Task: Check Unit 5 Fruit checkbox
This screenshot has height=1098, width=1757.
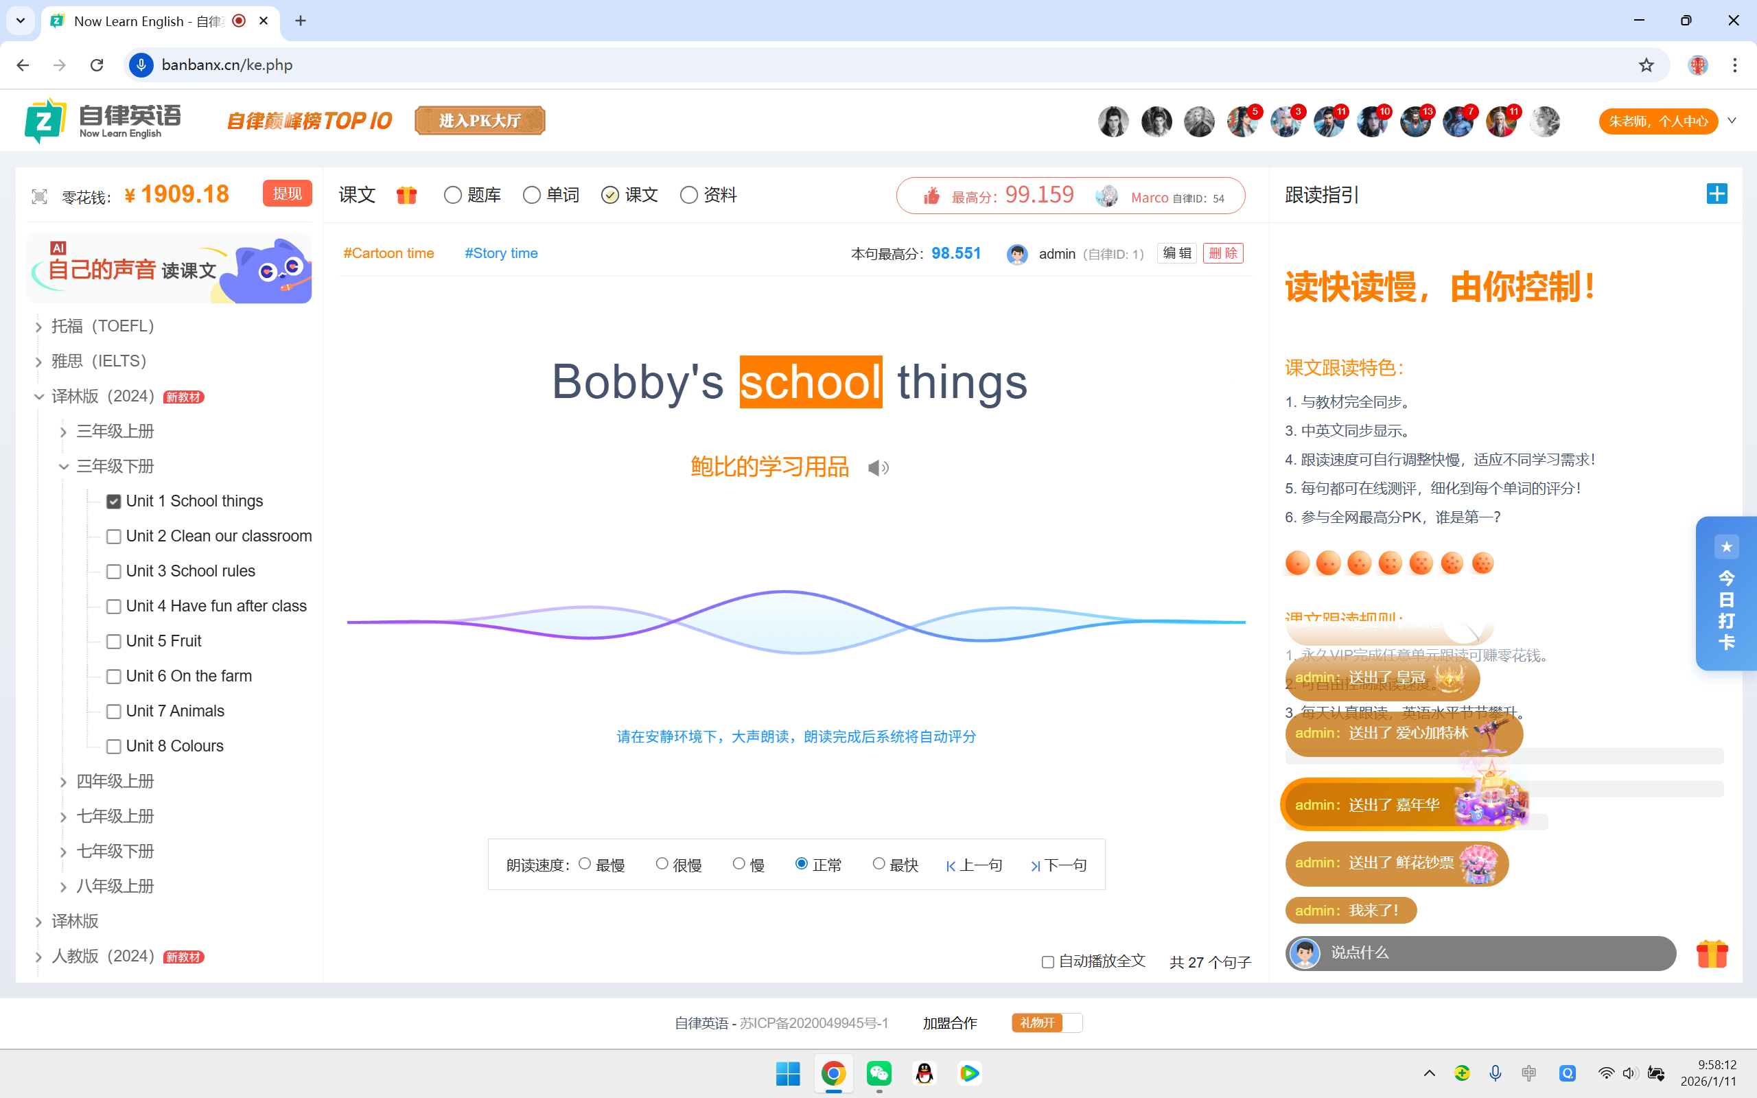Action: (x=114, y=641)
